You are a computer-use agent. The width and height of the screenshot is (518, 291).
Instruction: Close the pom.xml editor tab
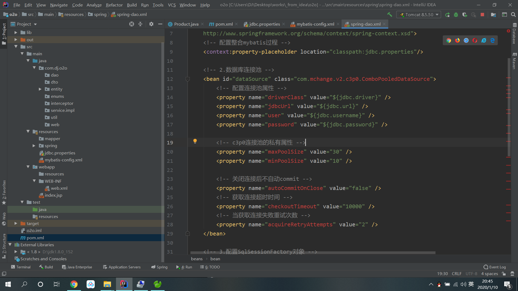coord(236,24)
